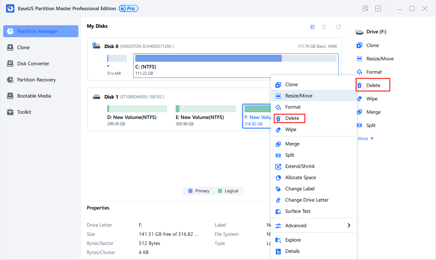
Task: Choose Delete from the context menu
Action: pos(292,118)
